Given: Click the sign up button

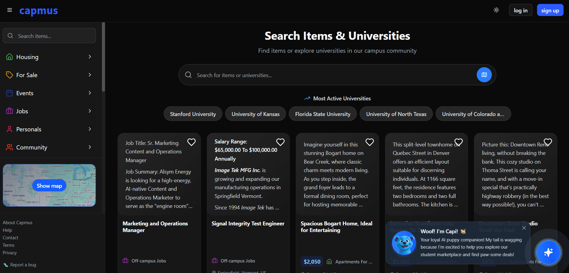Looking at the screenshot, I should pyautogui.click(x=550, y=10).
